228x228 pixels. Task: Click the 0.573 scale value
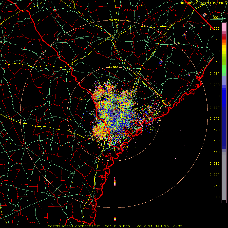[x=215, y=119]
